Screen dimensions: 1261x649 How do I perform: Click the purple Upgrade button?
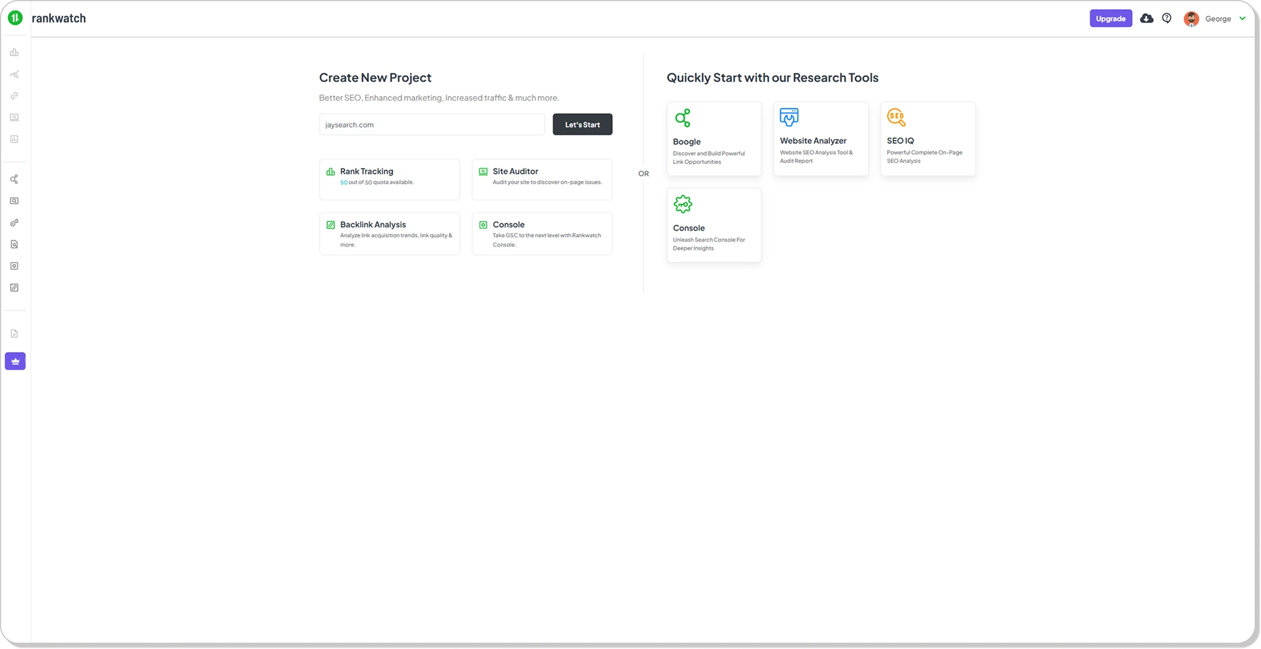pyautogui.click(x=1111, y=18)
